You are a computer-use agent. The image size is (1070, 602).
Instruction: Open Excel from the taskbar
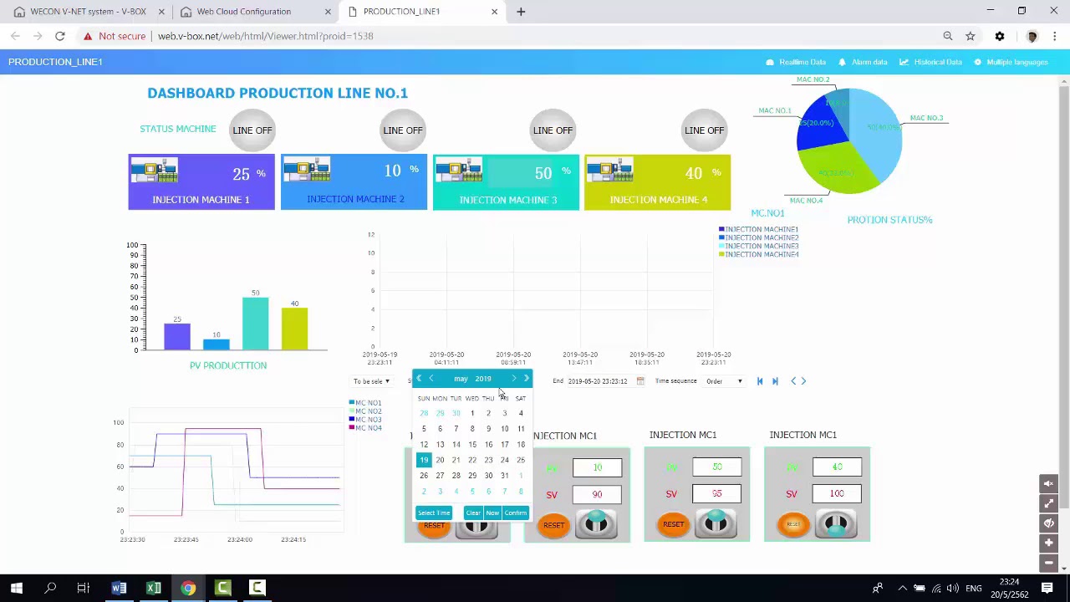click(154, 589)
